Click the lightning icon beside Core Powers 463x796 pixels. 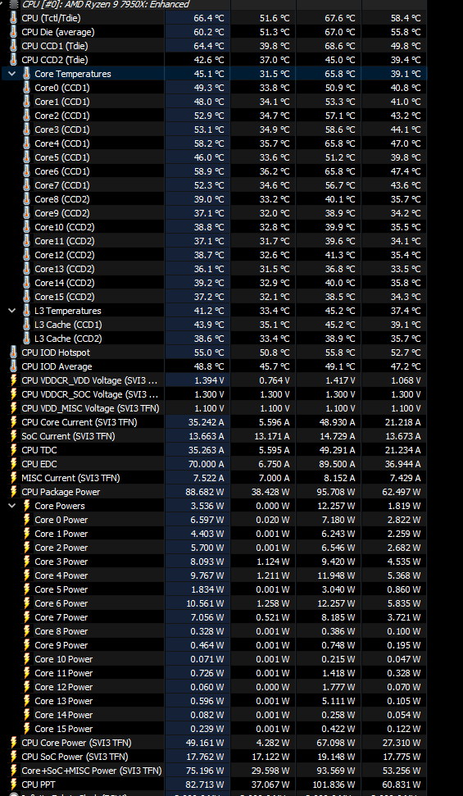[x=26, y=506]
